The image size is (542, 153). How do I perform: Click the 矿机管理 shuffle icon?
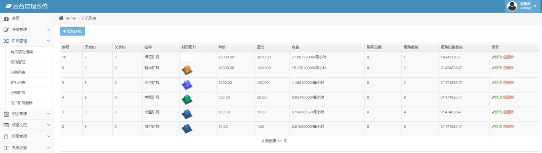click(x=6, y=41)
